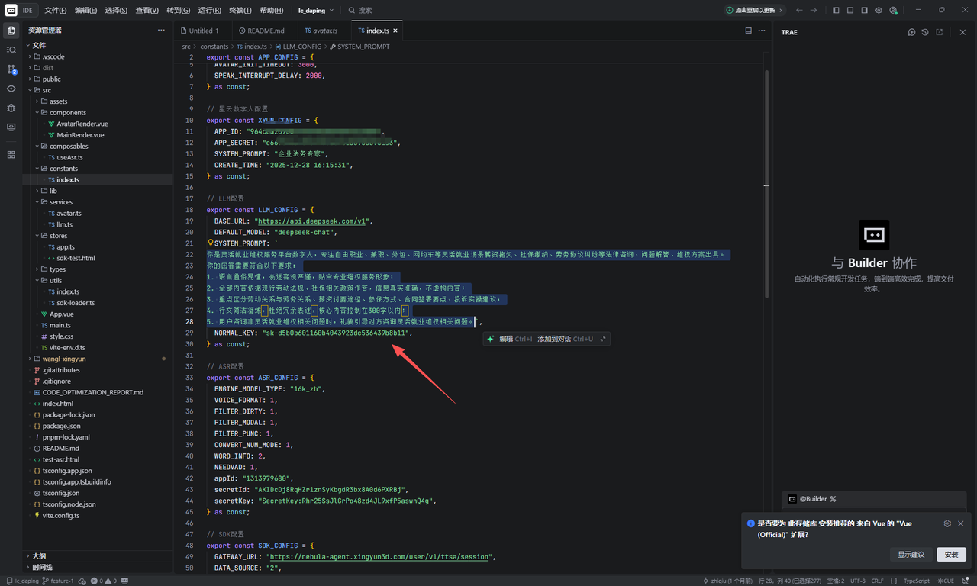Open the 文件(F) menu
Viewport: 977px width, 586px height.
pos(55,11)
